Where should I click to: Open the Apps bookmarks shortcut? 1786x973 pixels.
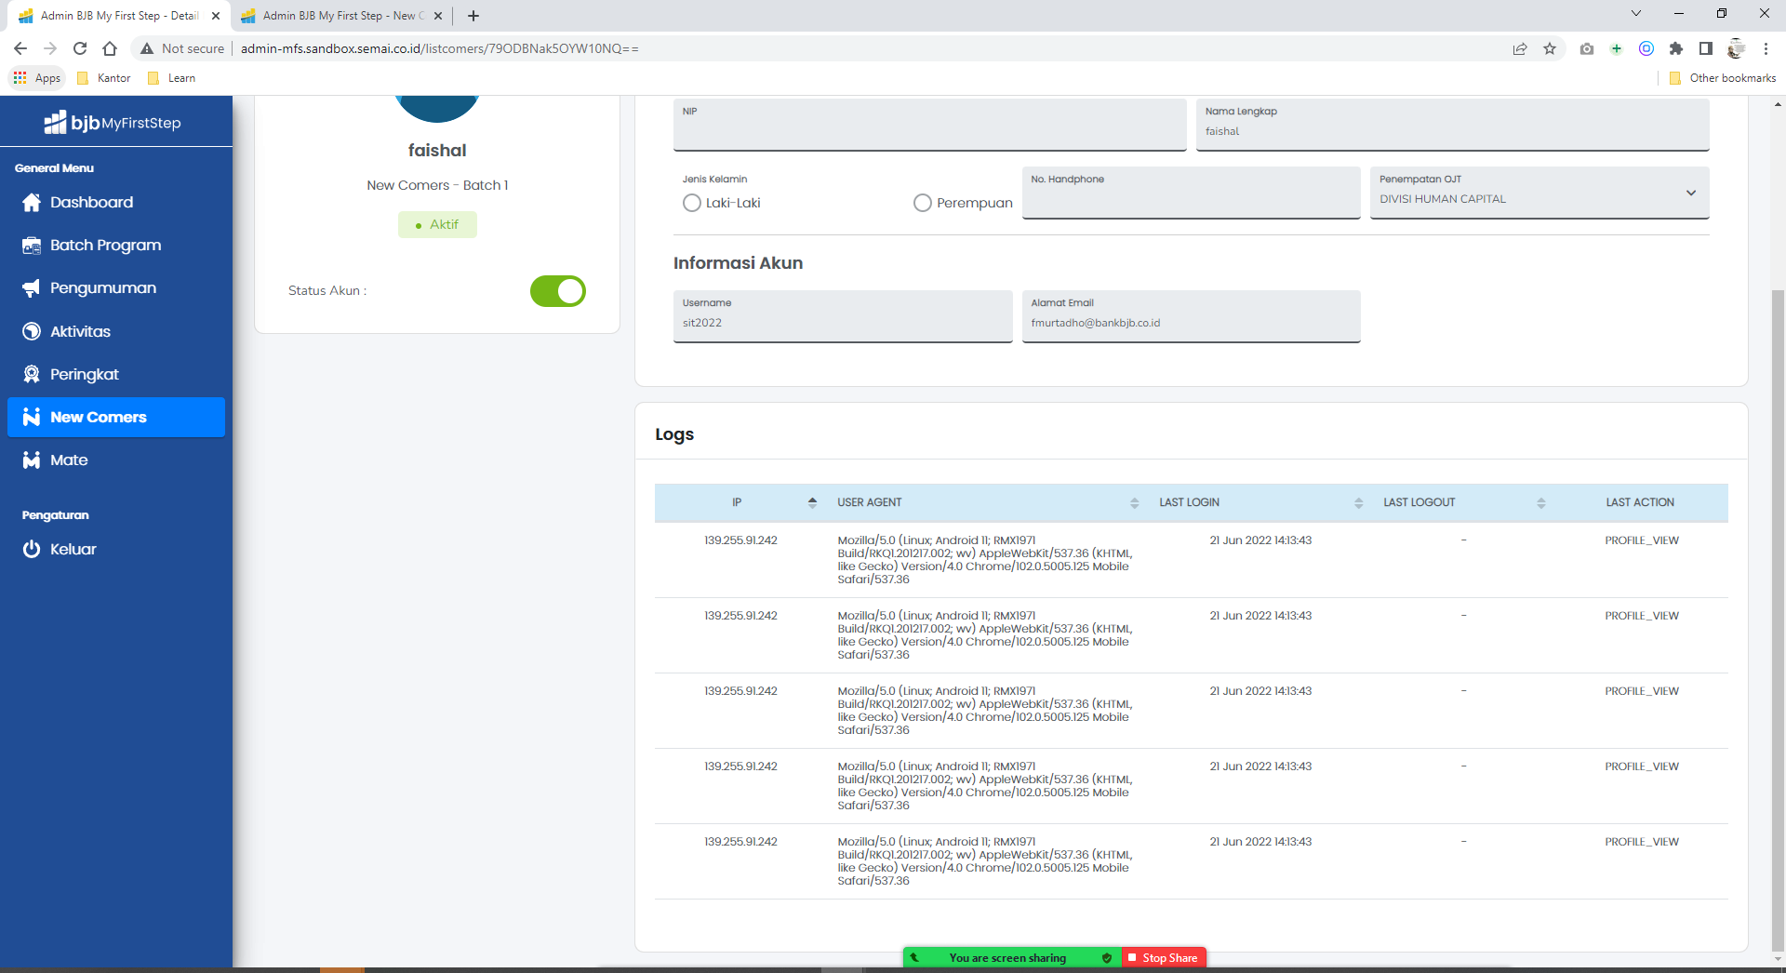coord(37,78)
